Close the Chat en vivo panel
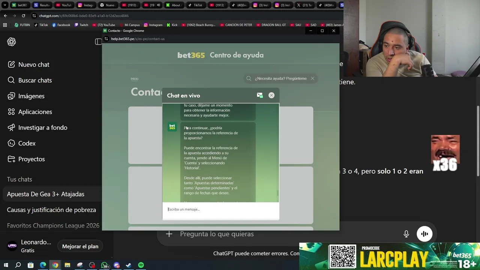 click(271, 95)
